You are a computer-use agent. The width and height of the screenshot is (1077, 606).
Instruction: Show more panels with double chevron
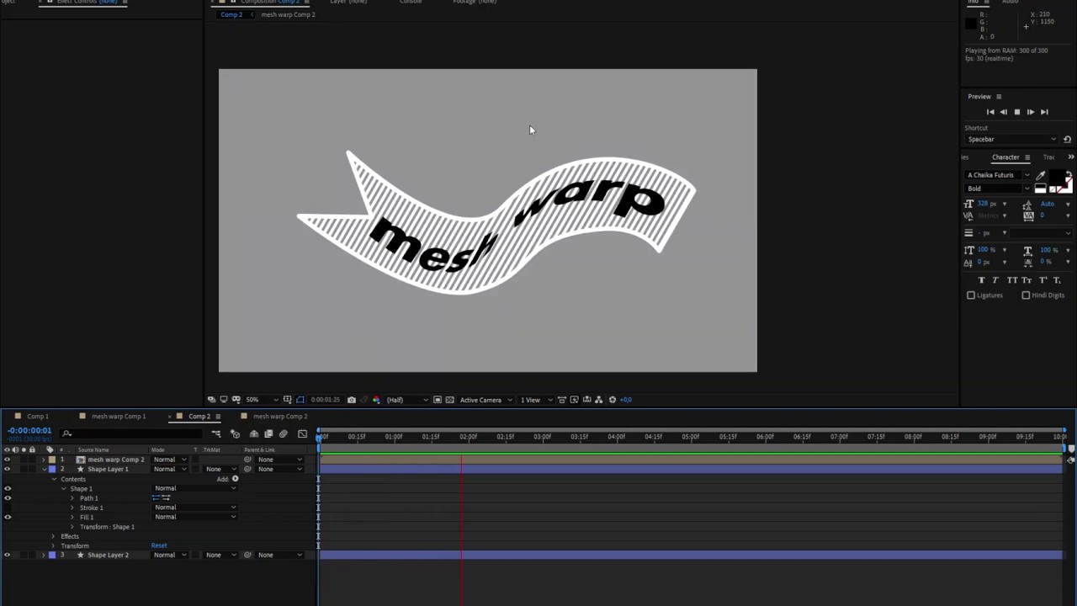point(1070,157)
